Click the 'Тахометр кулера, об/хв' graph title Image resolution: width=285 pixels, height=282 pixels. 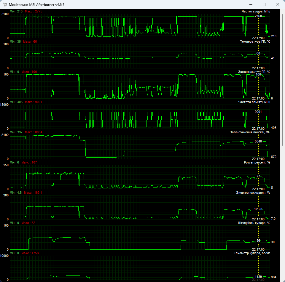pyautogui.click(x=252, y=253)
